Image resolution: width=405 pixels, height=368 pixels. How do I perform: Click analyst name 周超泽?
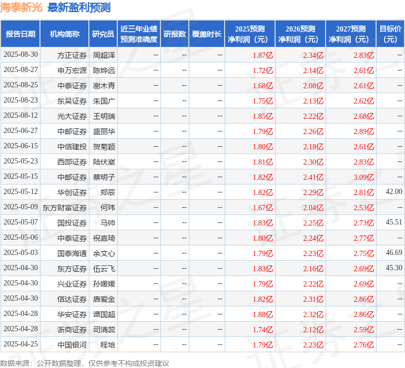[x=104, y=55]
